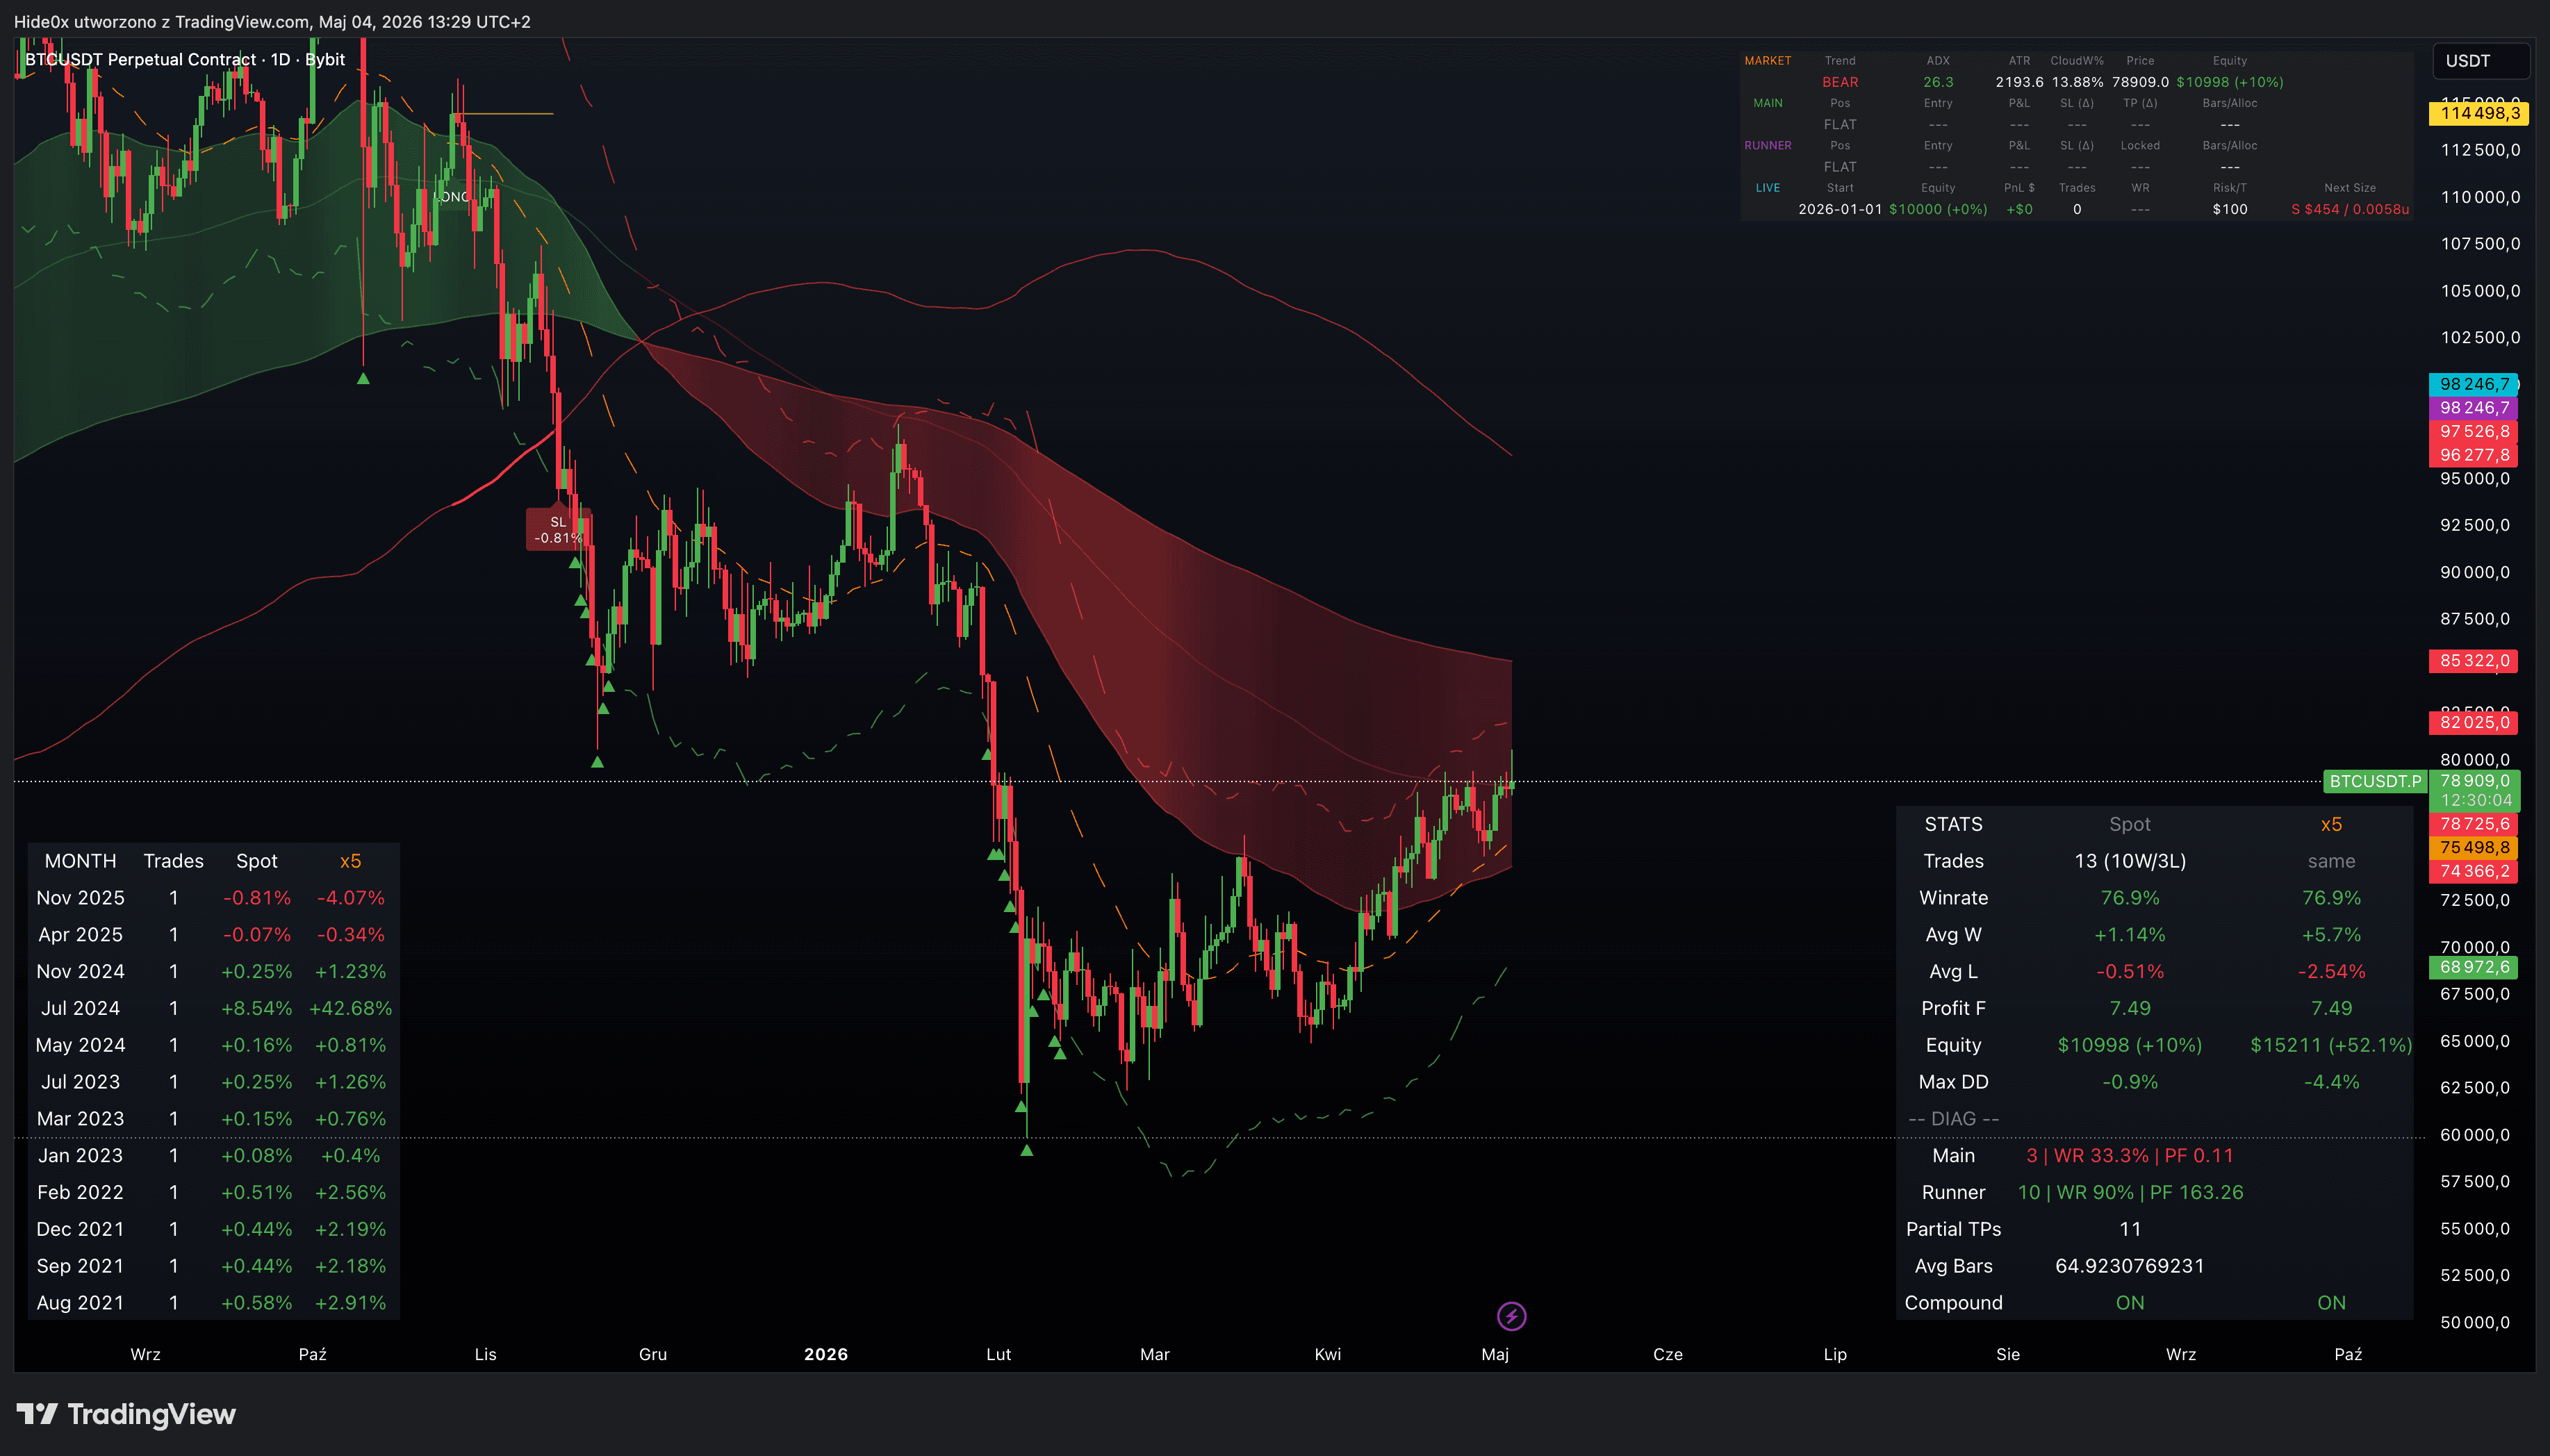
Task: Click the 74366,2 red price label
Action: pyautogui.click(x=2473, y=871)
